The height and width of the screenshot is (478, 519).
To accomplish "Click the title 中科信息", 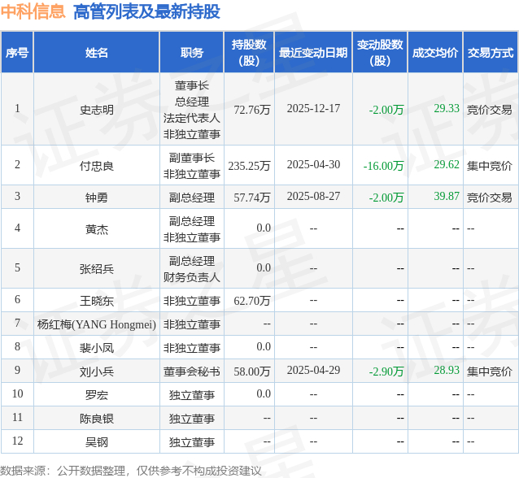I will 33,11.
